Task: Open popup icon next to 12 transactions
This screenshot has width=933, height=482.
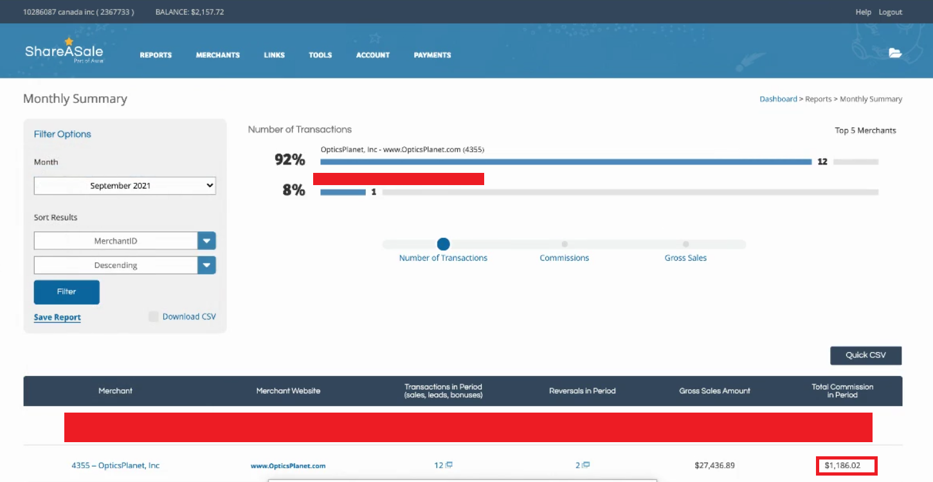Action: [449, 465]
